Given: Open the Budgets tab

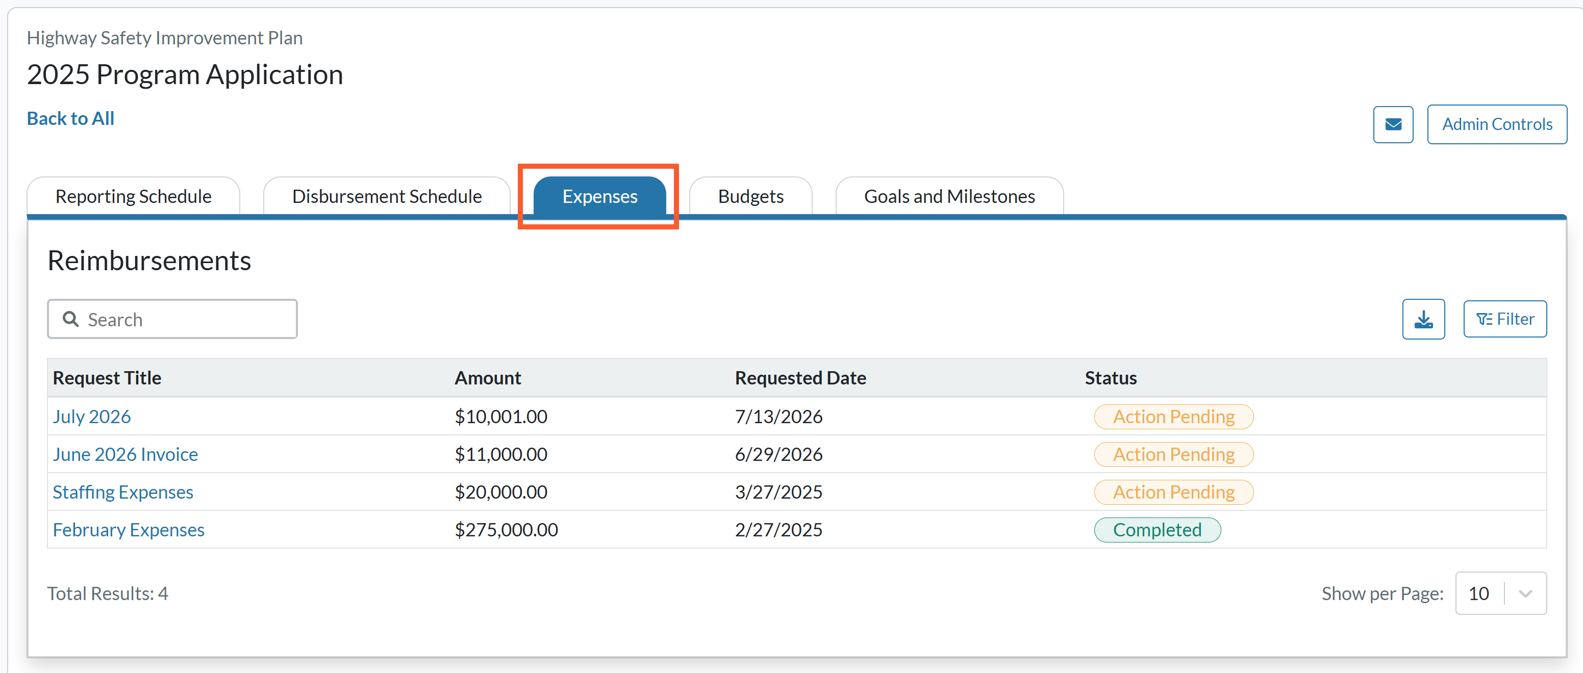Looking at the screenshot, I should (750, 196).
